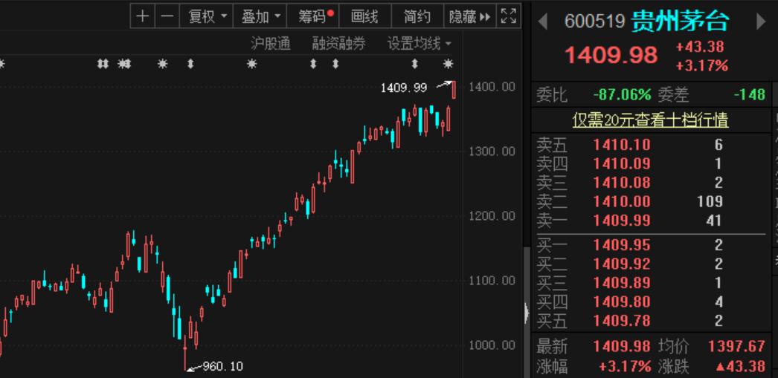Select the 买四 row priced 1409.80
The image size is (778, 378).
[651, 302]
